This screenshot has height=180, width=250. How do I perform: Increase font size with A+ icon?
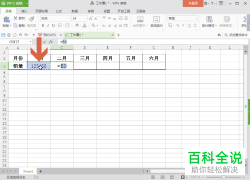(x=90, y=18)
